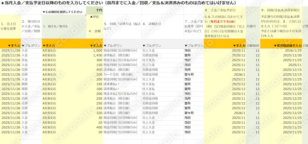
Task: Click the 支払 transaction type cell
Action: click(31, 60)
